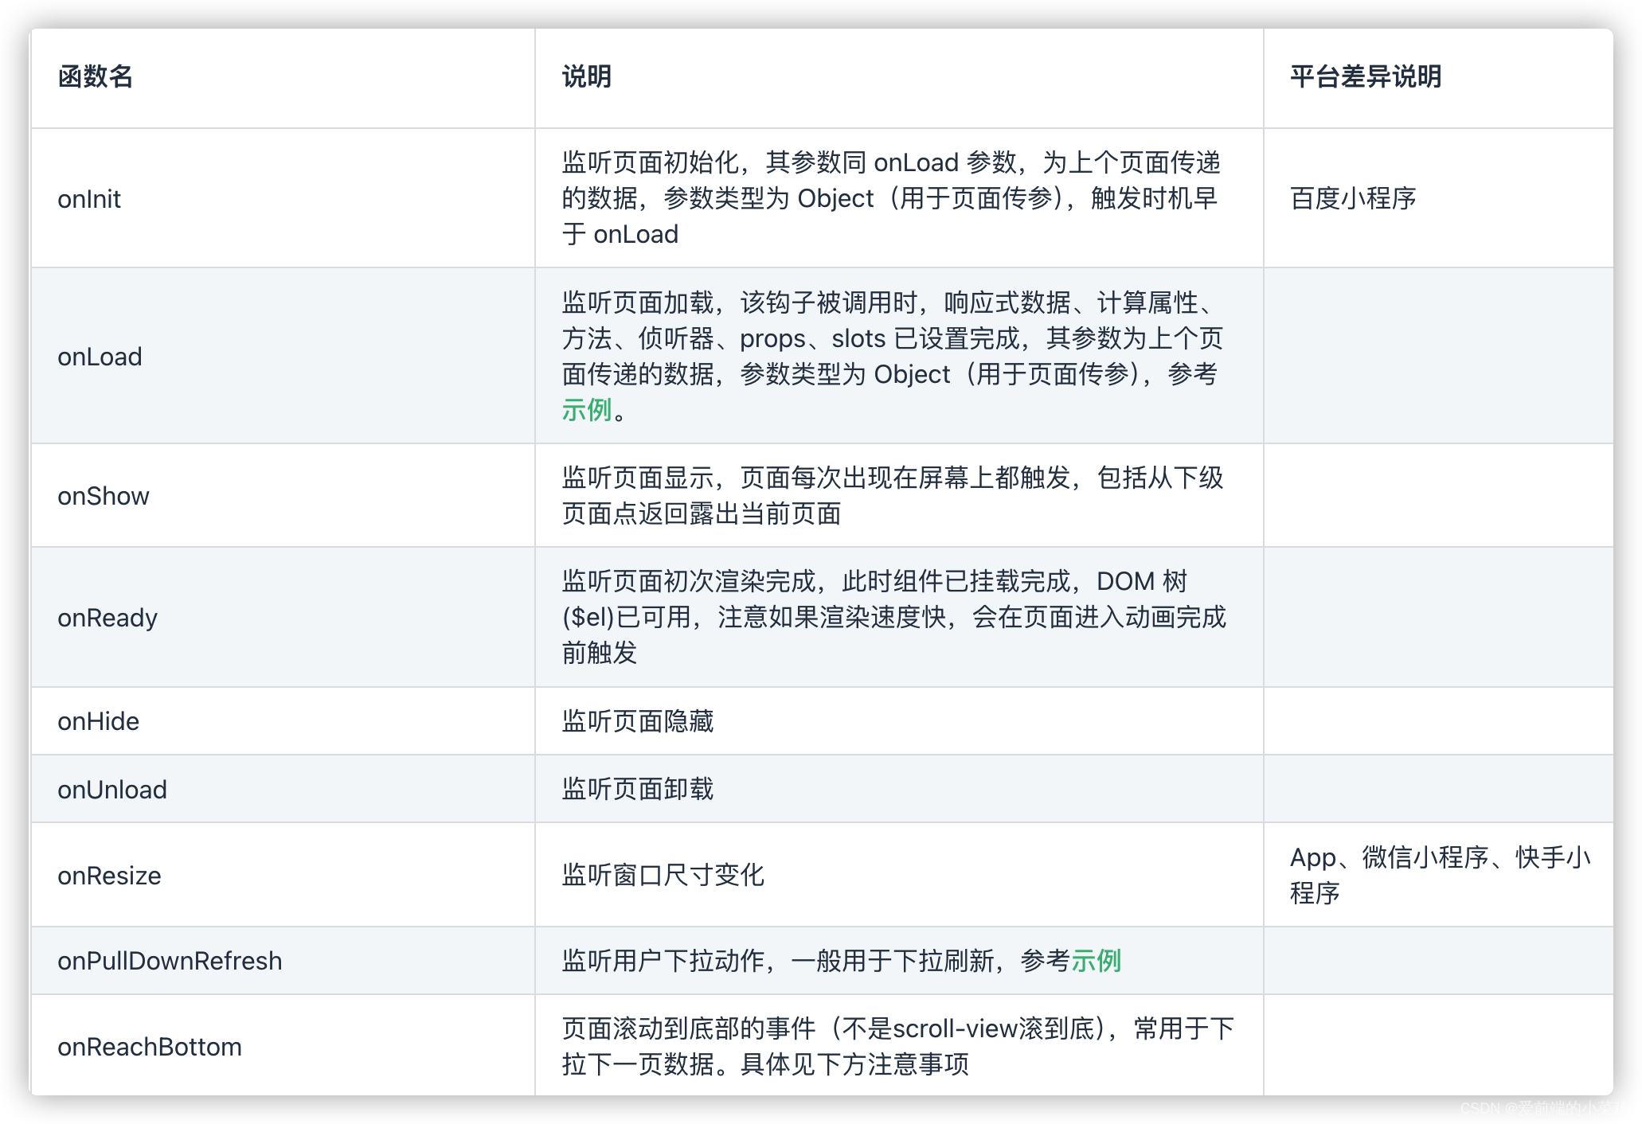This screenshot has height=1124, width=1642.
Task: Open the 示例 link in onPullDownRefresh row
Action: 1096,961
